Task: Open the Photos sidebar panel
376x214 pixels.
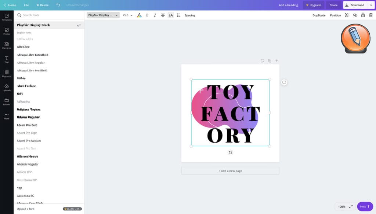Action: coord(7,32)
